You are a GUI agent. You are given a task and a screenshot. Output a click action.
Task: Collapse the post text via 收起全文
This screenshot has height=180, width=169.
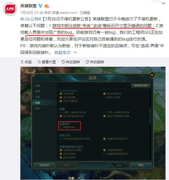[62, 52]
